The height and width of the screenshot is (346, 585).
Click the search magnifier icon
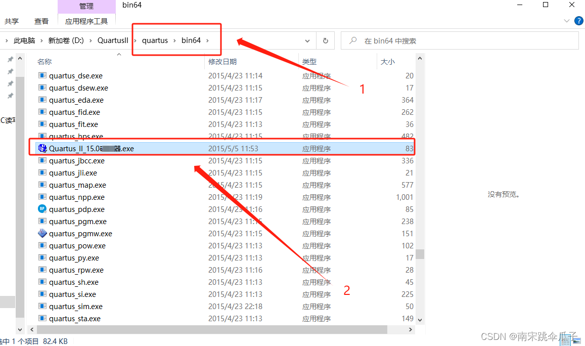pyautogui.click(x=353, y=40)
